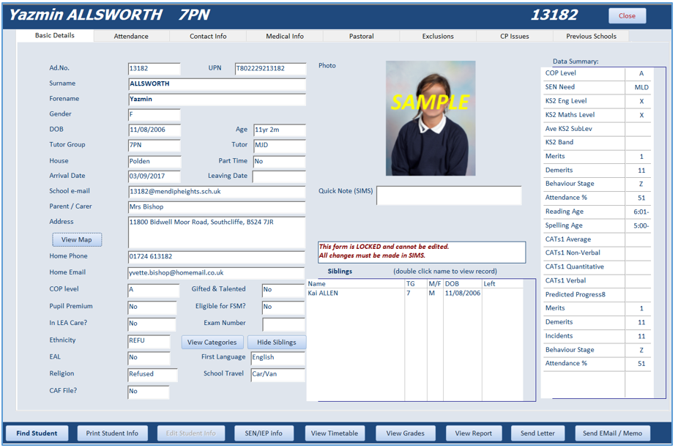This screenshot has height=448, width=678.
Task: Click the View Report button
Action: pos(473,433)
